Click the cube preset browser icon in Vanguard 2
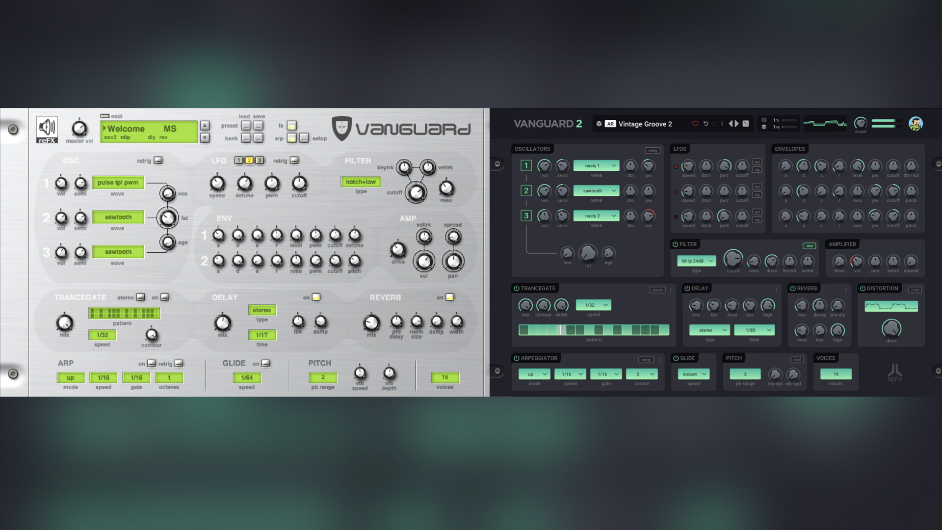 click(599, 124)
